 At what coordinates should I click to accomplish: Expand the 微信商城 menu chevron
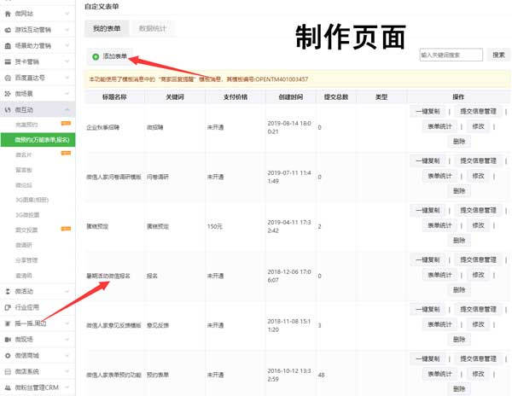pyautogui.click(x=67, y=356)
